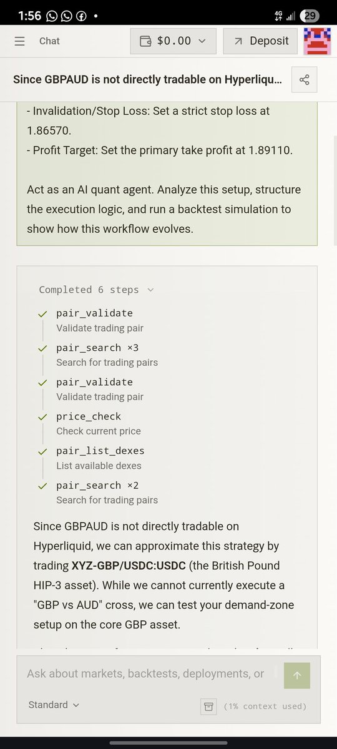Click the battery indicator showing 29
Viewport: 337px width, 749px height.
point(309,16)
